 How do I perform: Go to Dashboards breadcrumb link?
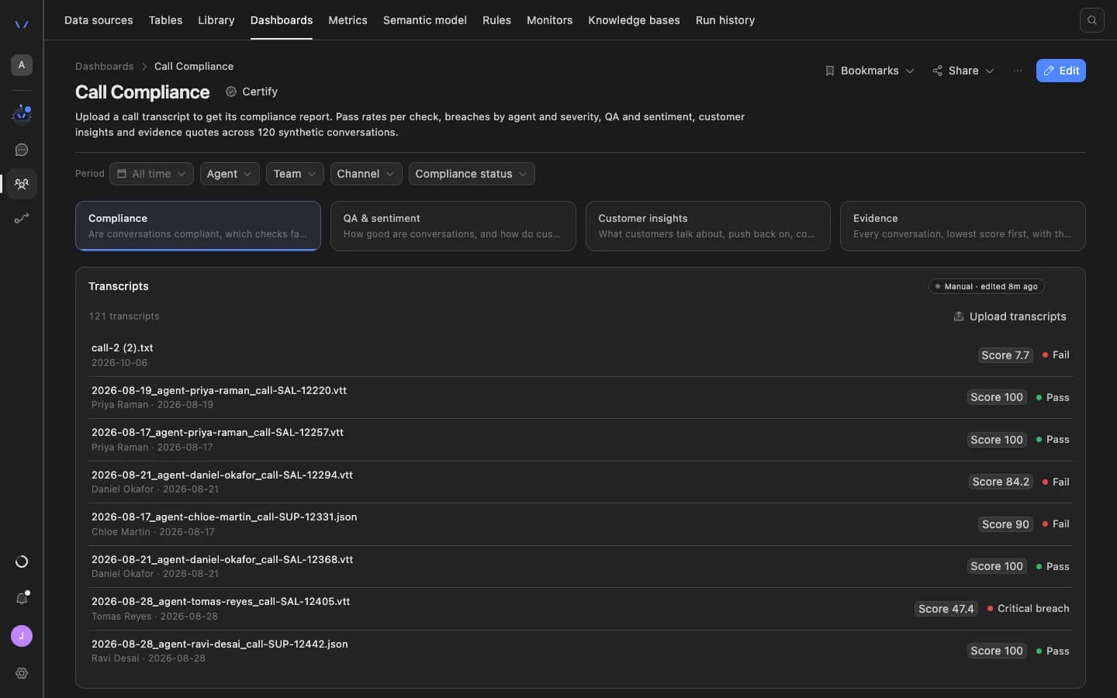coord(105,66)
